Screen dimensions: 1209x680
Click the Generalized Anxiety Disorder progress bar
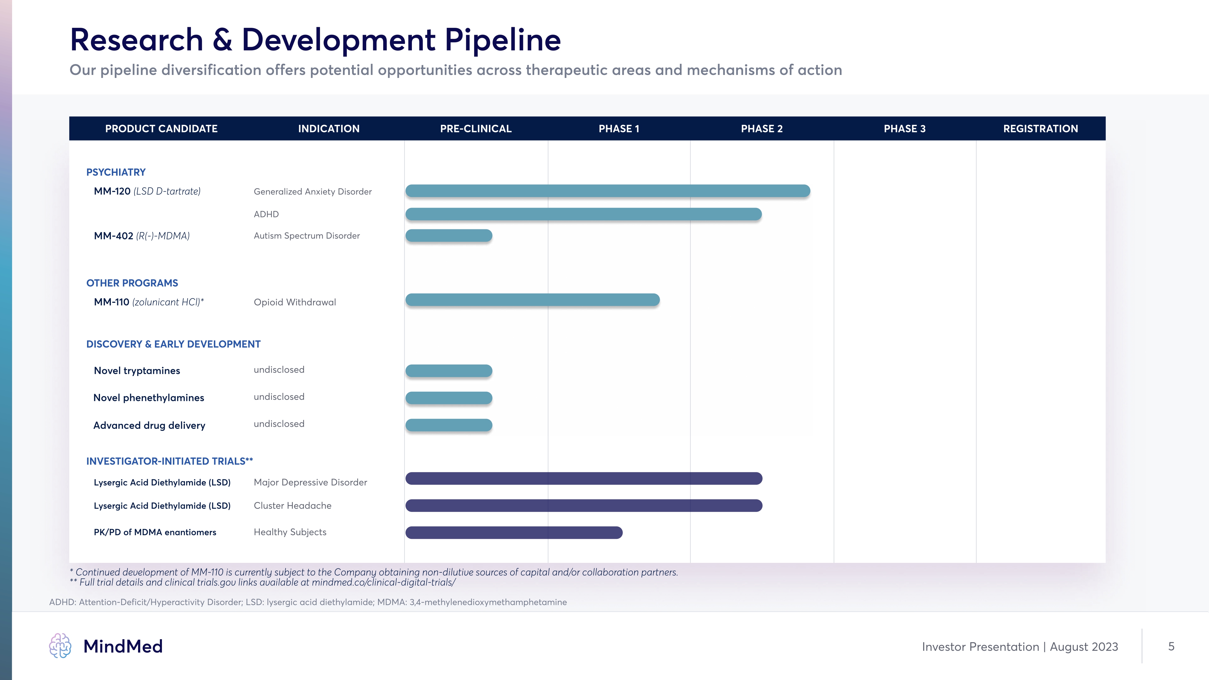tap(607, 191)
